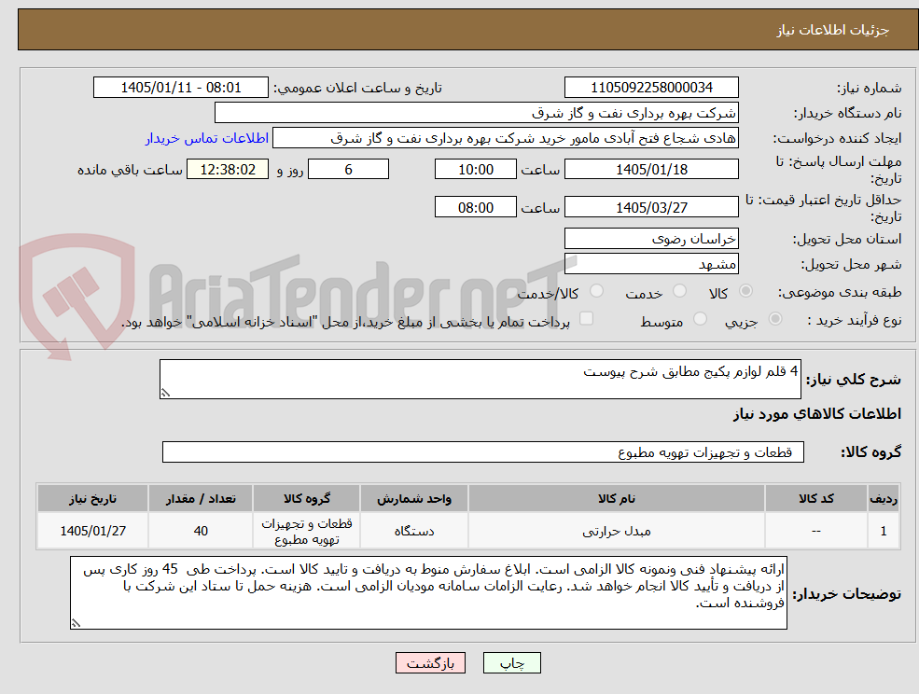Select the جزیی purchase type radio
Viewport: 919px width, 694px height.
[774, 319]
